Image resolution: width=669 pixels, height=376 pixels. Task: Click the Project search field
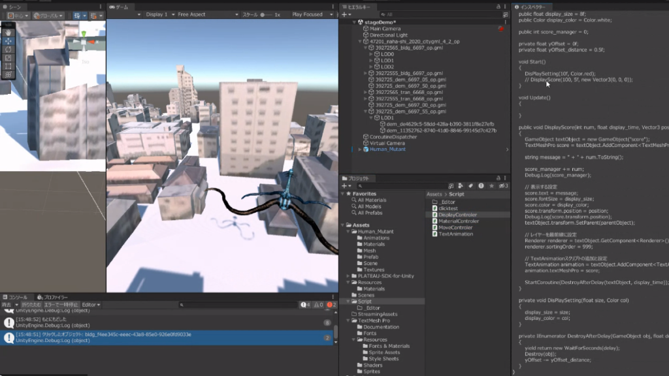[x=401, y=186]
